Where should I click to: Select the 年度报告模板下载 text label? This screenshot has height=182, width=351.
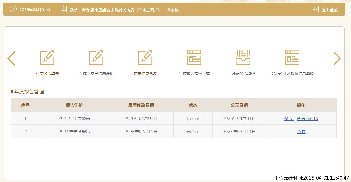coord(194,73)
